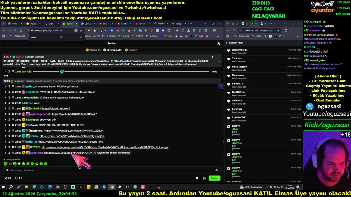Open Windows taskbar search

point(11,187)
